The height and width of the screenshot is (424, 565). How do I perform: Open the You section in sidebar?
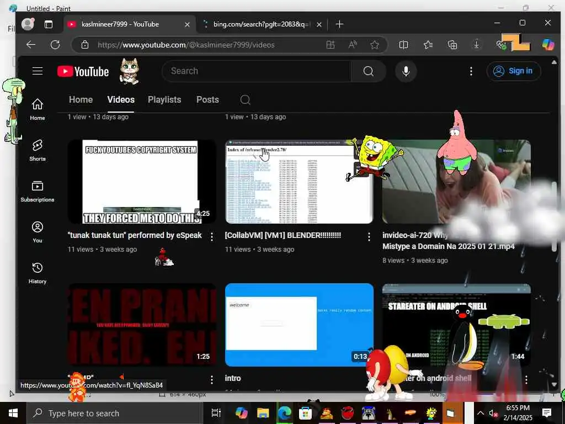(x=38, y=232)
